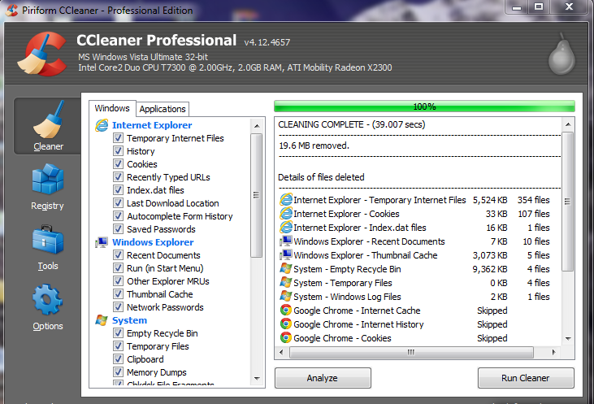
Task: Click down arrow of results vertical scrollbar
Action: coord(567,338)
